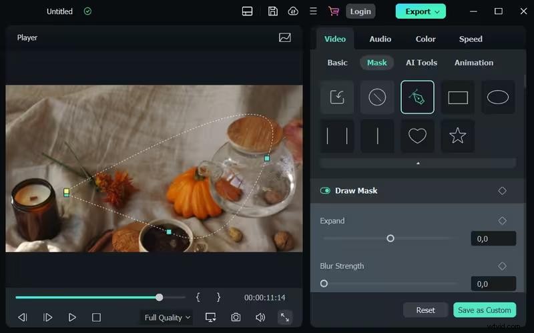Click the 00:00:11:14 timecode
Screen dimensions: 534x333
(x=264, y=297)
